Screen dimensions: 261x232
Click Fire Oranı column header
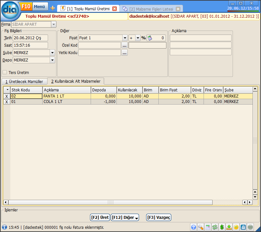coord(213,90)
